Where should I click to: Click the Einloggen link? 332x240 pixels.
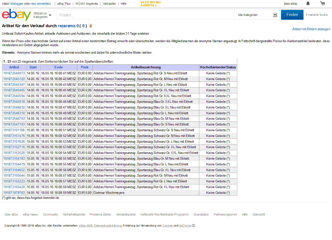[17, 4]
